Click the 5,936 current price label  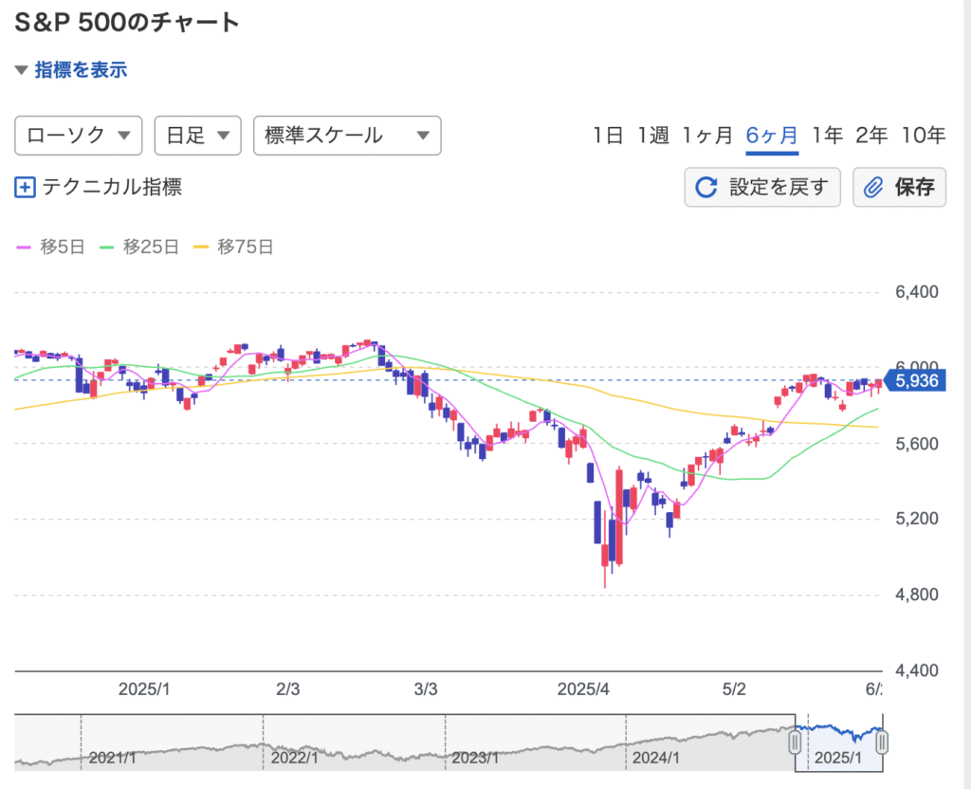tap(913, 380)
